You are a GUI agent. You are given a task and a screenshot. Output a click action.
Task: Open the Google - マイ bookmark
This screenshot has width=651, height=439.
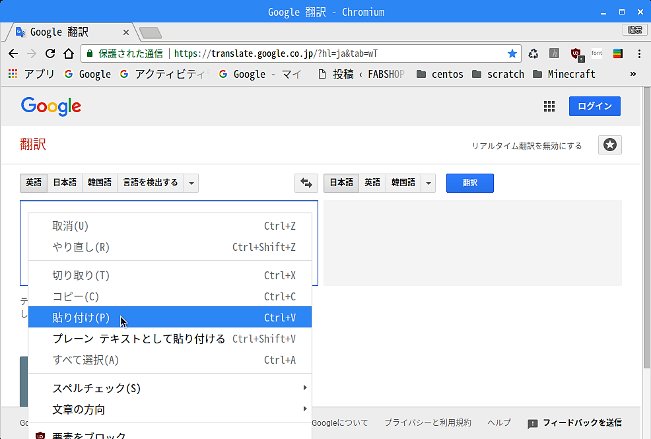260,75
